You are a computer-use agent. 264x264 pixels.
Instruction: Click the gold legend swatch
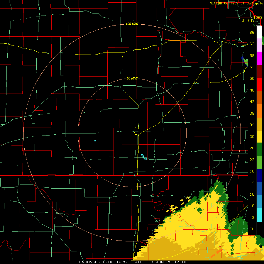[259, 124]
